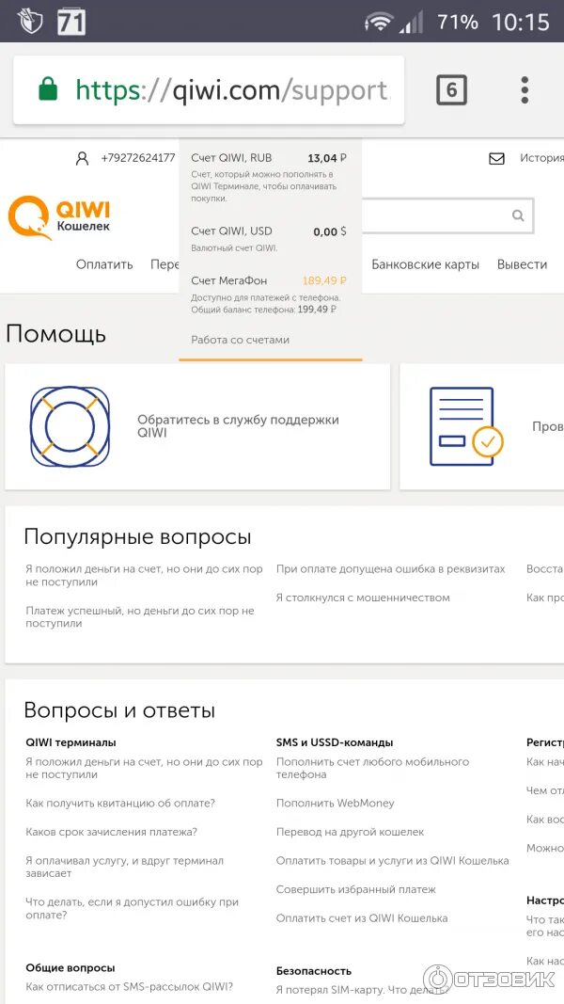This screenshot has width=564, height=1004.
Task: Click the phone number +79272624177
Action: [137, 158]
